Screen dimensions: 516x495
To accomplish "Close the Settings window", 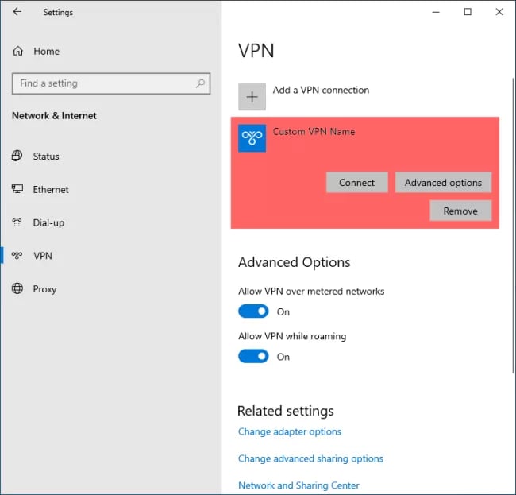I will pos(499,12).
